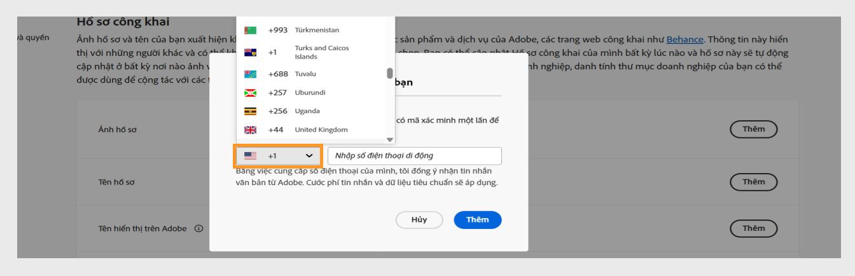Screen dimensions: 855x276
Task: Click the Türkmenistan flag icon
Action: coord(251,30)
